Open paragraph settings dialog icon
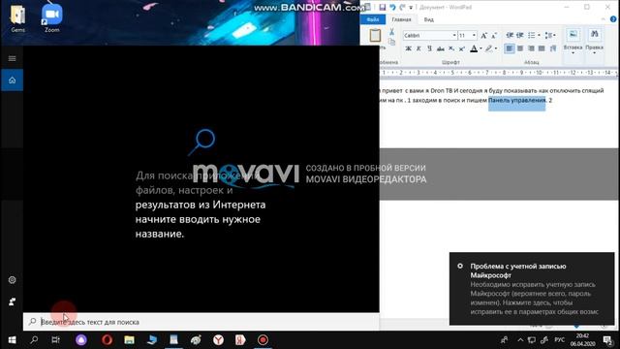Screen dimensions: 620x349 click(x=553, y=48)
